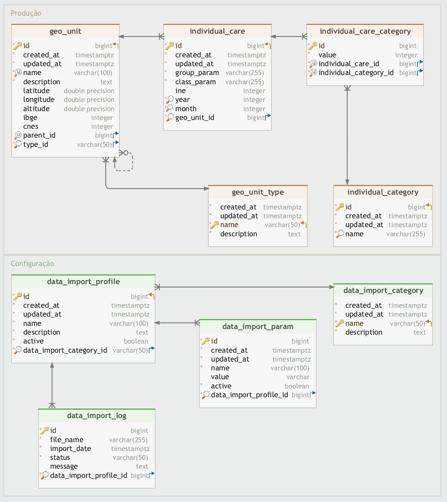The width and height of the screenshot is (447, 502).
Task: Click the foreign key arrow on geo_unit_id column
Action: click(268, 117)
